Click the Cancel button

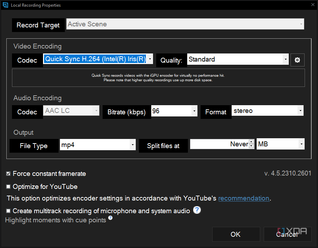(x=287, y=234)
